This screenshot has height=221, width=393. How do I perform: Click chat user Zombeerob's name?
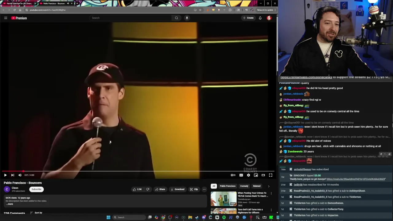295,151
